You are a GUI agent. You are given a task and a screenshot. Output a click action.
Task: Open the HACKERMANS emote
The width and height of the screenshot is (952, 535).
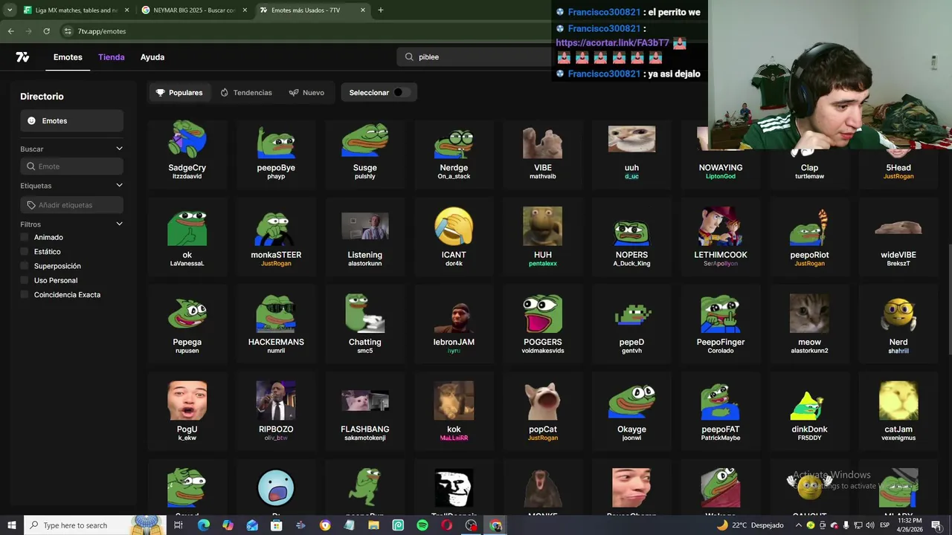click(276, 325)
